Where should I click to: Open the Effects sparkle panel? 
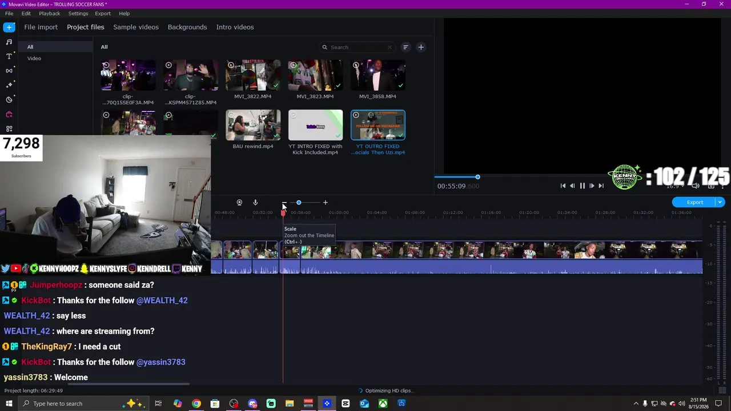pyautogui.click(x=9, y=85)
